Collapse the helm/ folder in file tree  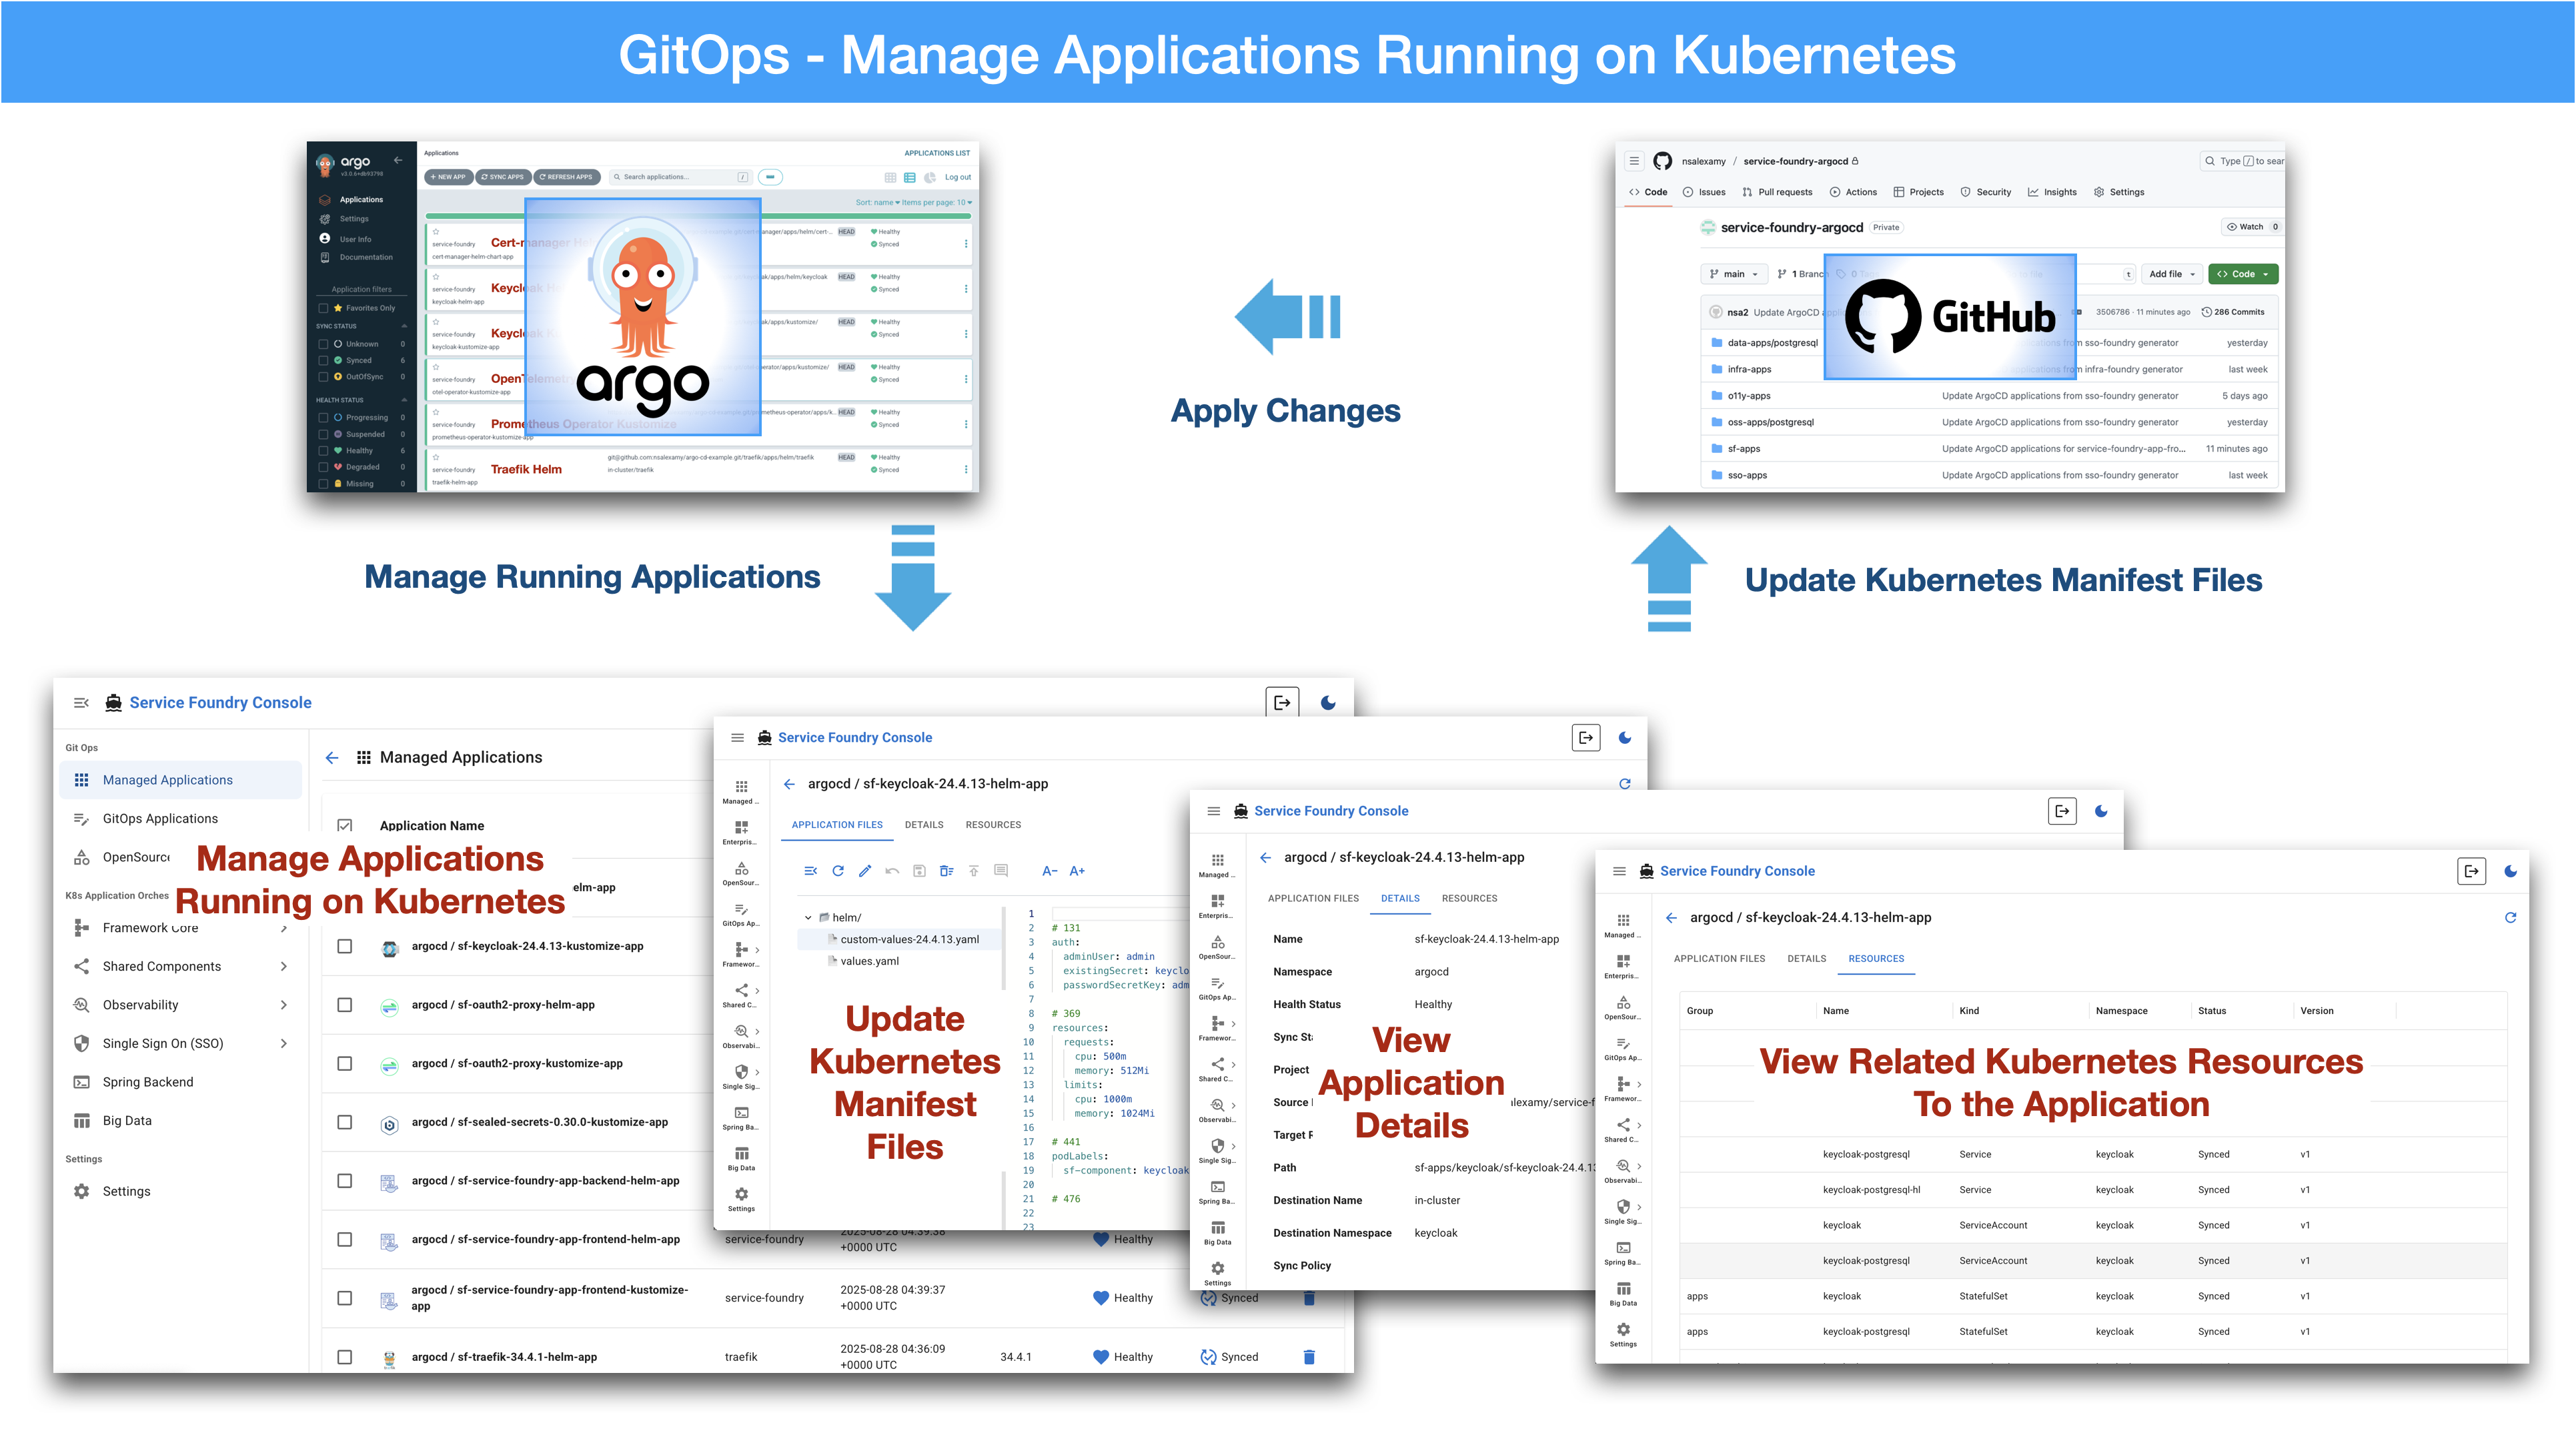click(808, 917)
